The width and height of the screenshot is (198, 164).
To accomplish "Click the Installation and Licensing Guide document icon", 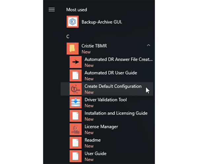I will pos(76,116).
